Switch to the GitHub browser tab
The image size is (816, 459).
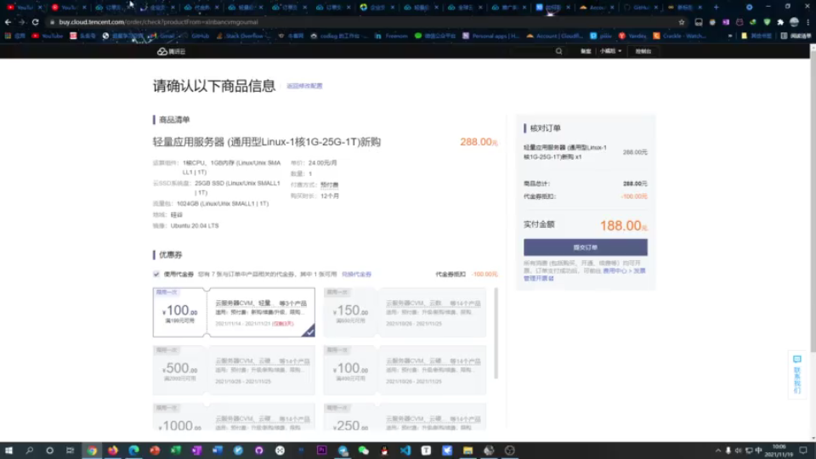click(x=641, y=8)
